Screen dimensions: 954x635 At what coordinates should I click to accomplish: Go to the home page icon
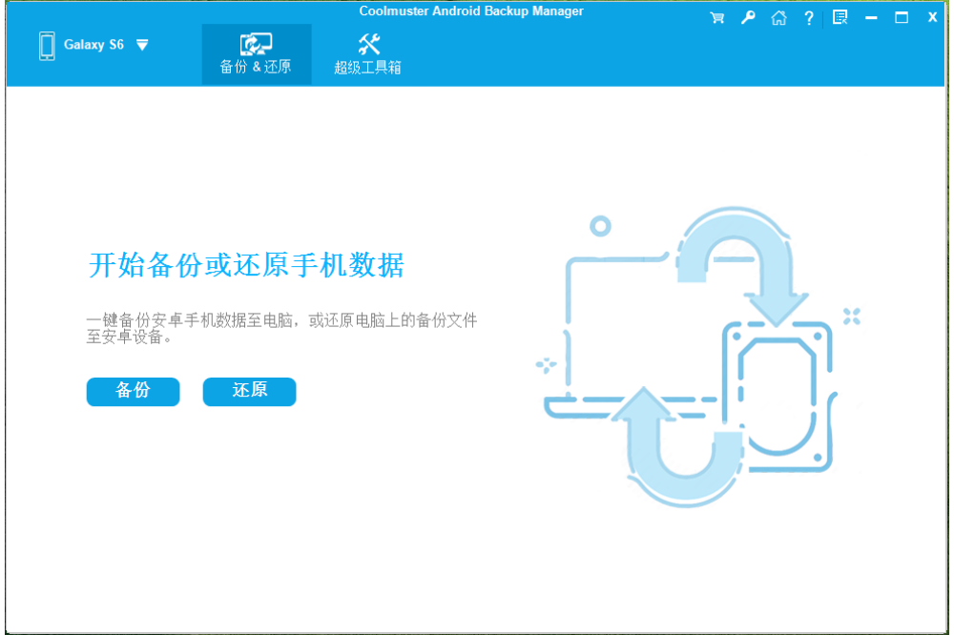point(778,17)
